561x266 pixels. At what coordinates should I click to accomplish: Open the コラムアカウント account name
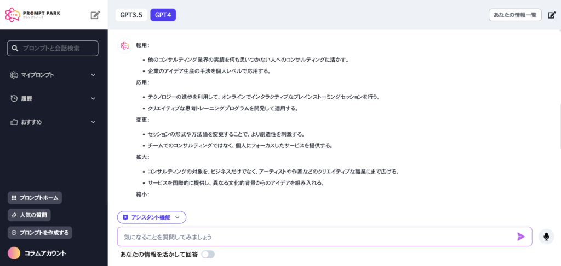pos(45,253)
